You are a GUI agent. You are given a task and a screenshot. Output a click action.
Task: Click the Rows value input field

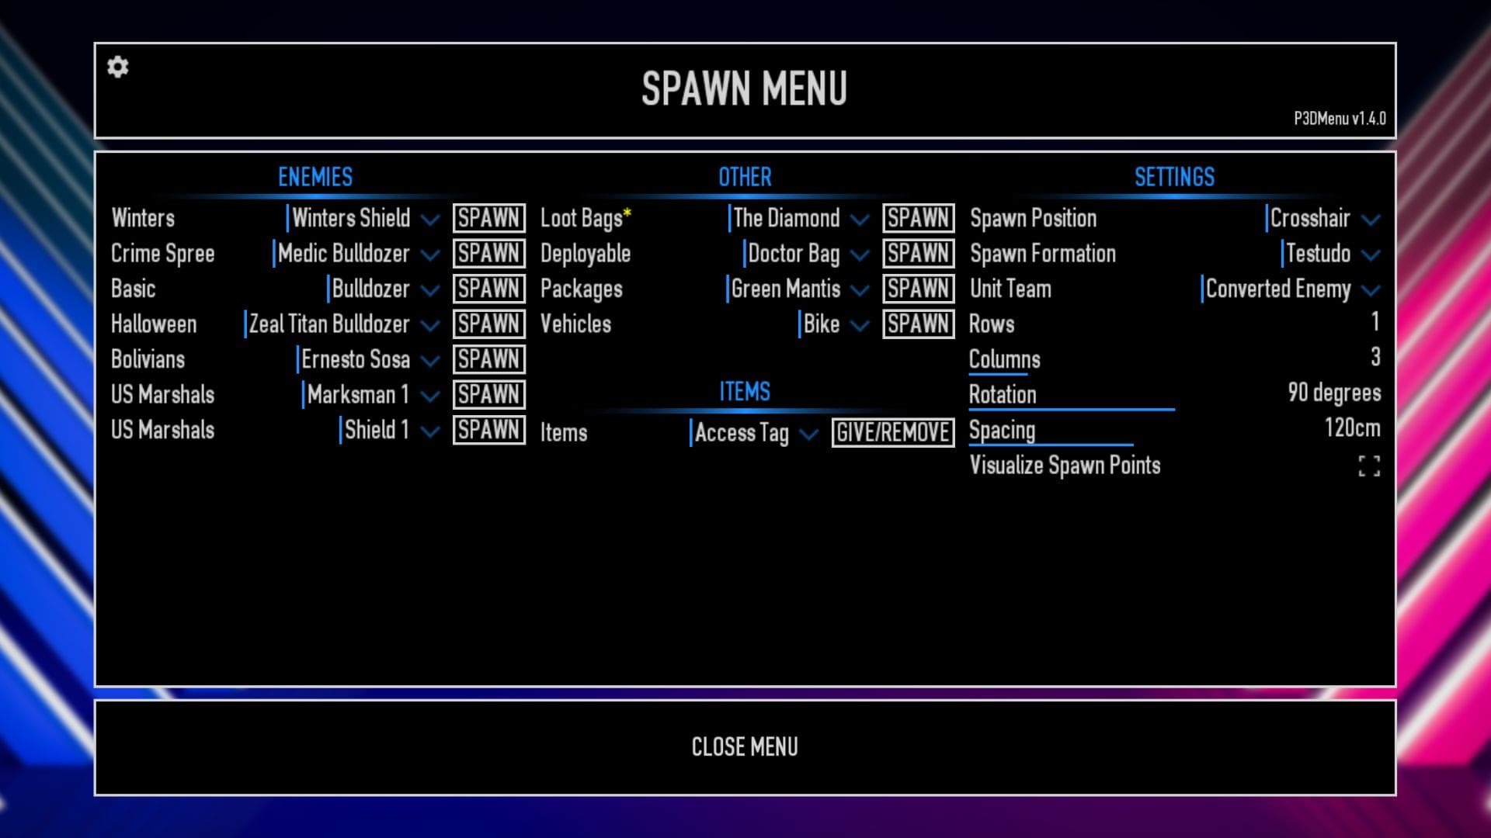tap(1375, 324)
